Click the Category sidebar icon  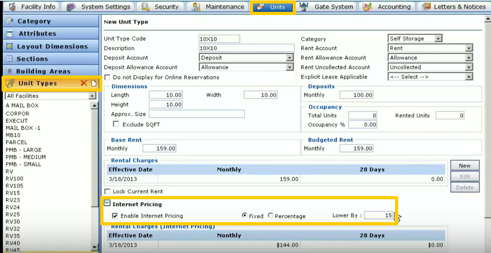(x=10, y=21)
